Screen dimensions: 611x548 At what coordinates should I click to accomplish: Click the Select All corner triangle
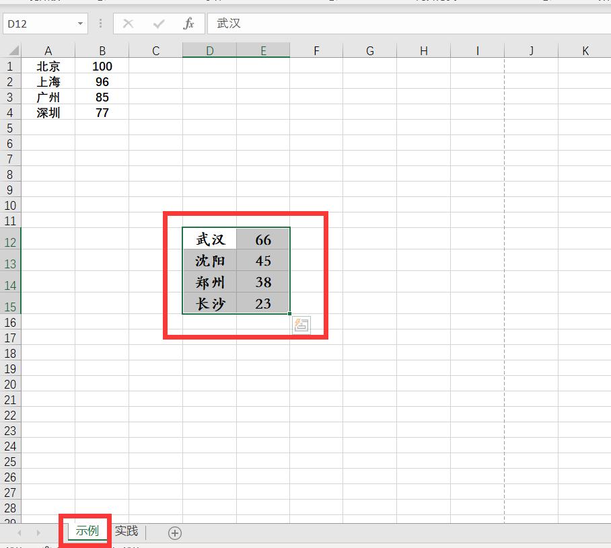coord(14,50)
